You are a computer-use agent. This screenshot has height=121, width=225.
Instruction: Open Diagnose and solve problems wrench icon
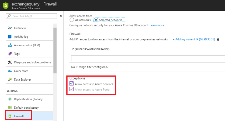coord(10,62)
